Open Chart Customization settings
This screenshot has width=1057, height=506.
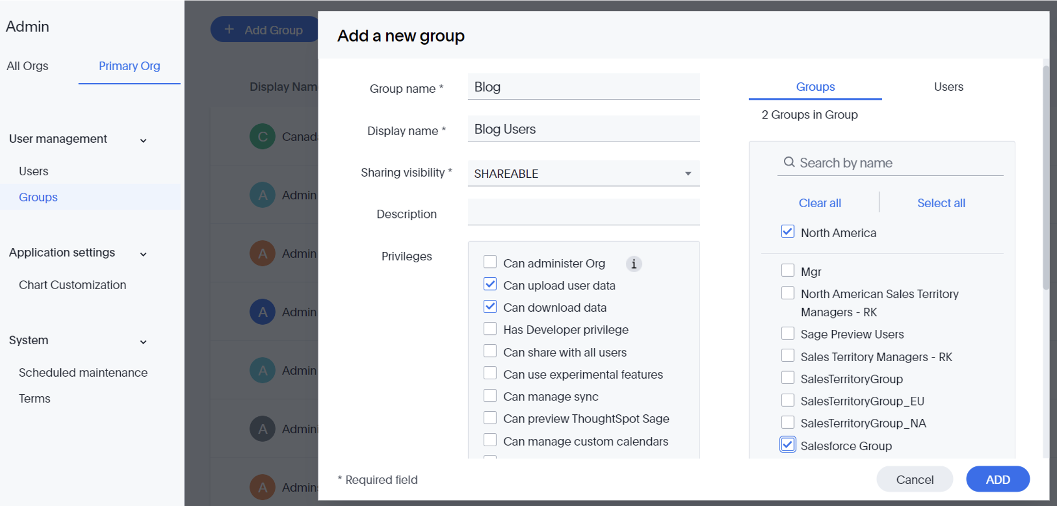click(x=72, y=285)
